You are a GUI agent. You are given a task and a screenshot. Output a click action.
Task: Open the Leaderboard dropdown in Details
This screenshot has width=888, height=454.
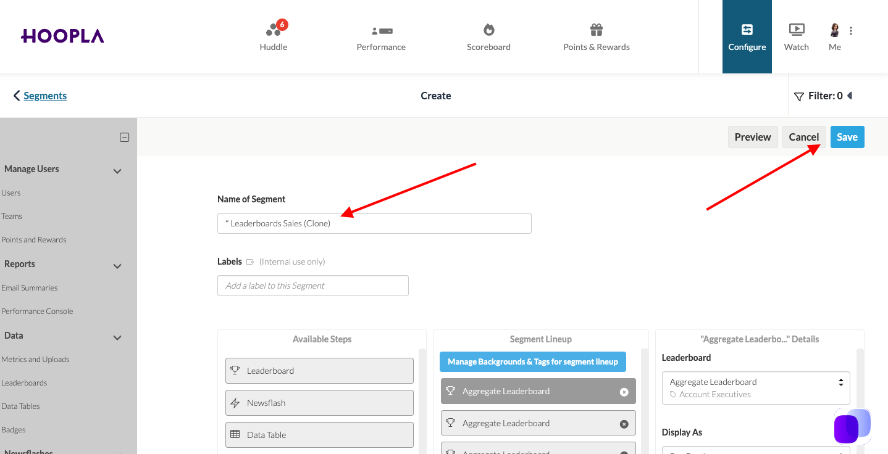[x=756, y=388]
